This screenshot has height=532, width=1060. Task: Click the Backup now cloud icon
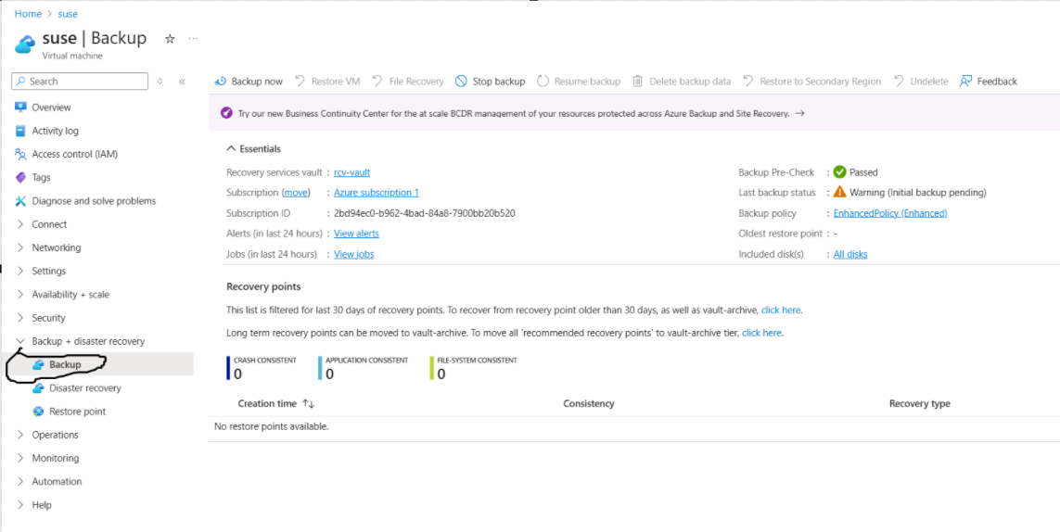(x=220, y=82)
